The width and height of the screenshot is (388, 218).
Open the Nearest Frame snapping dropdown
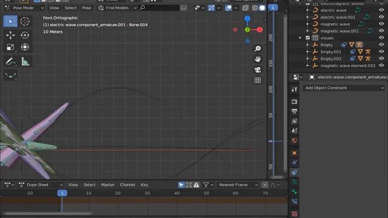point(238,185)
